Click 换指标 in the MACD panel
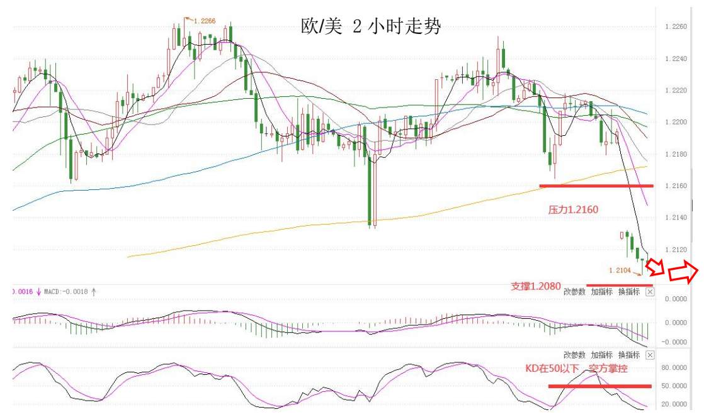This screenshot has width=704, height=417. coord(629,292)
